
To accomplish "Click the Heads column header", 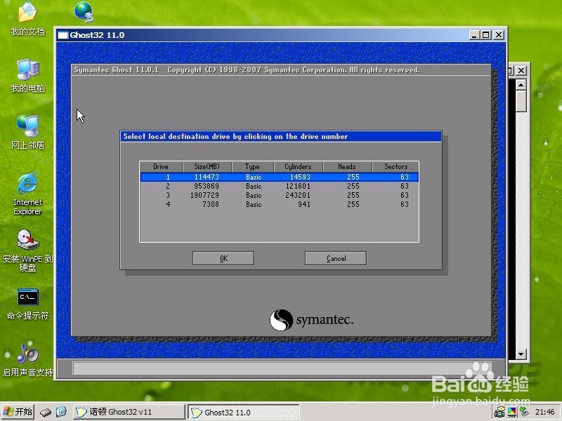I will tap(347, 166).
